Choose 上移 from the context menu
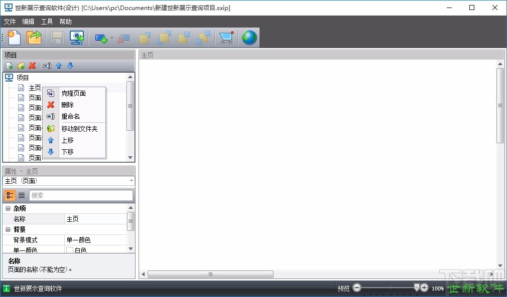Viewport: 507px width, 297px height. [x=74, y=140]
